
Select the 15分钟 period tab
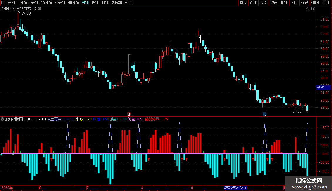[x=46, y=3]
